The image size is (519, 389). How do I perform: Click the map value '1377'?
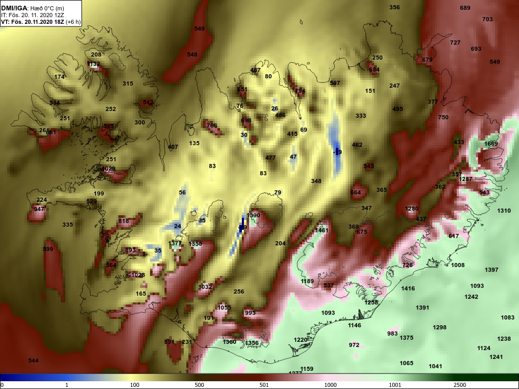175,243
